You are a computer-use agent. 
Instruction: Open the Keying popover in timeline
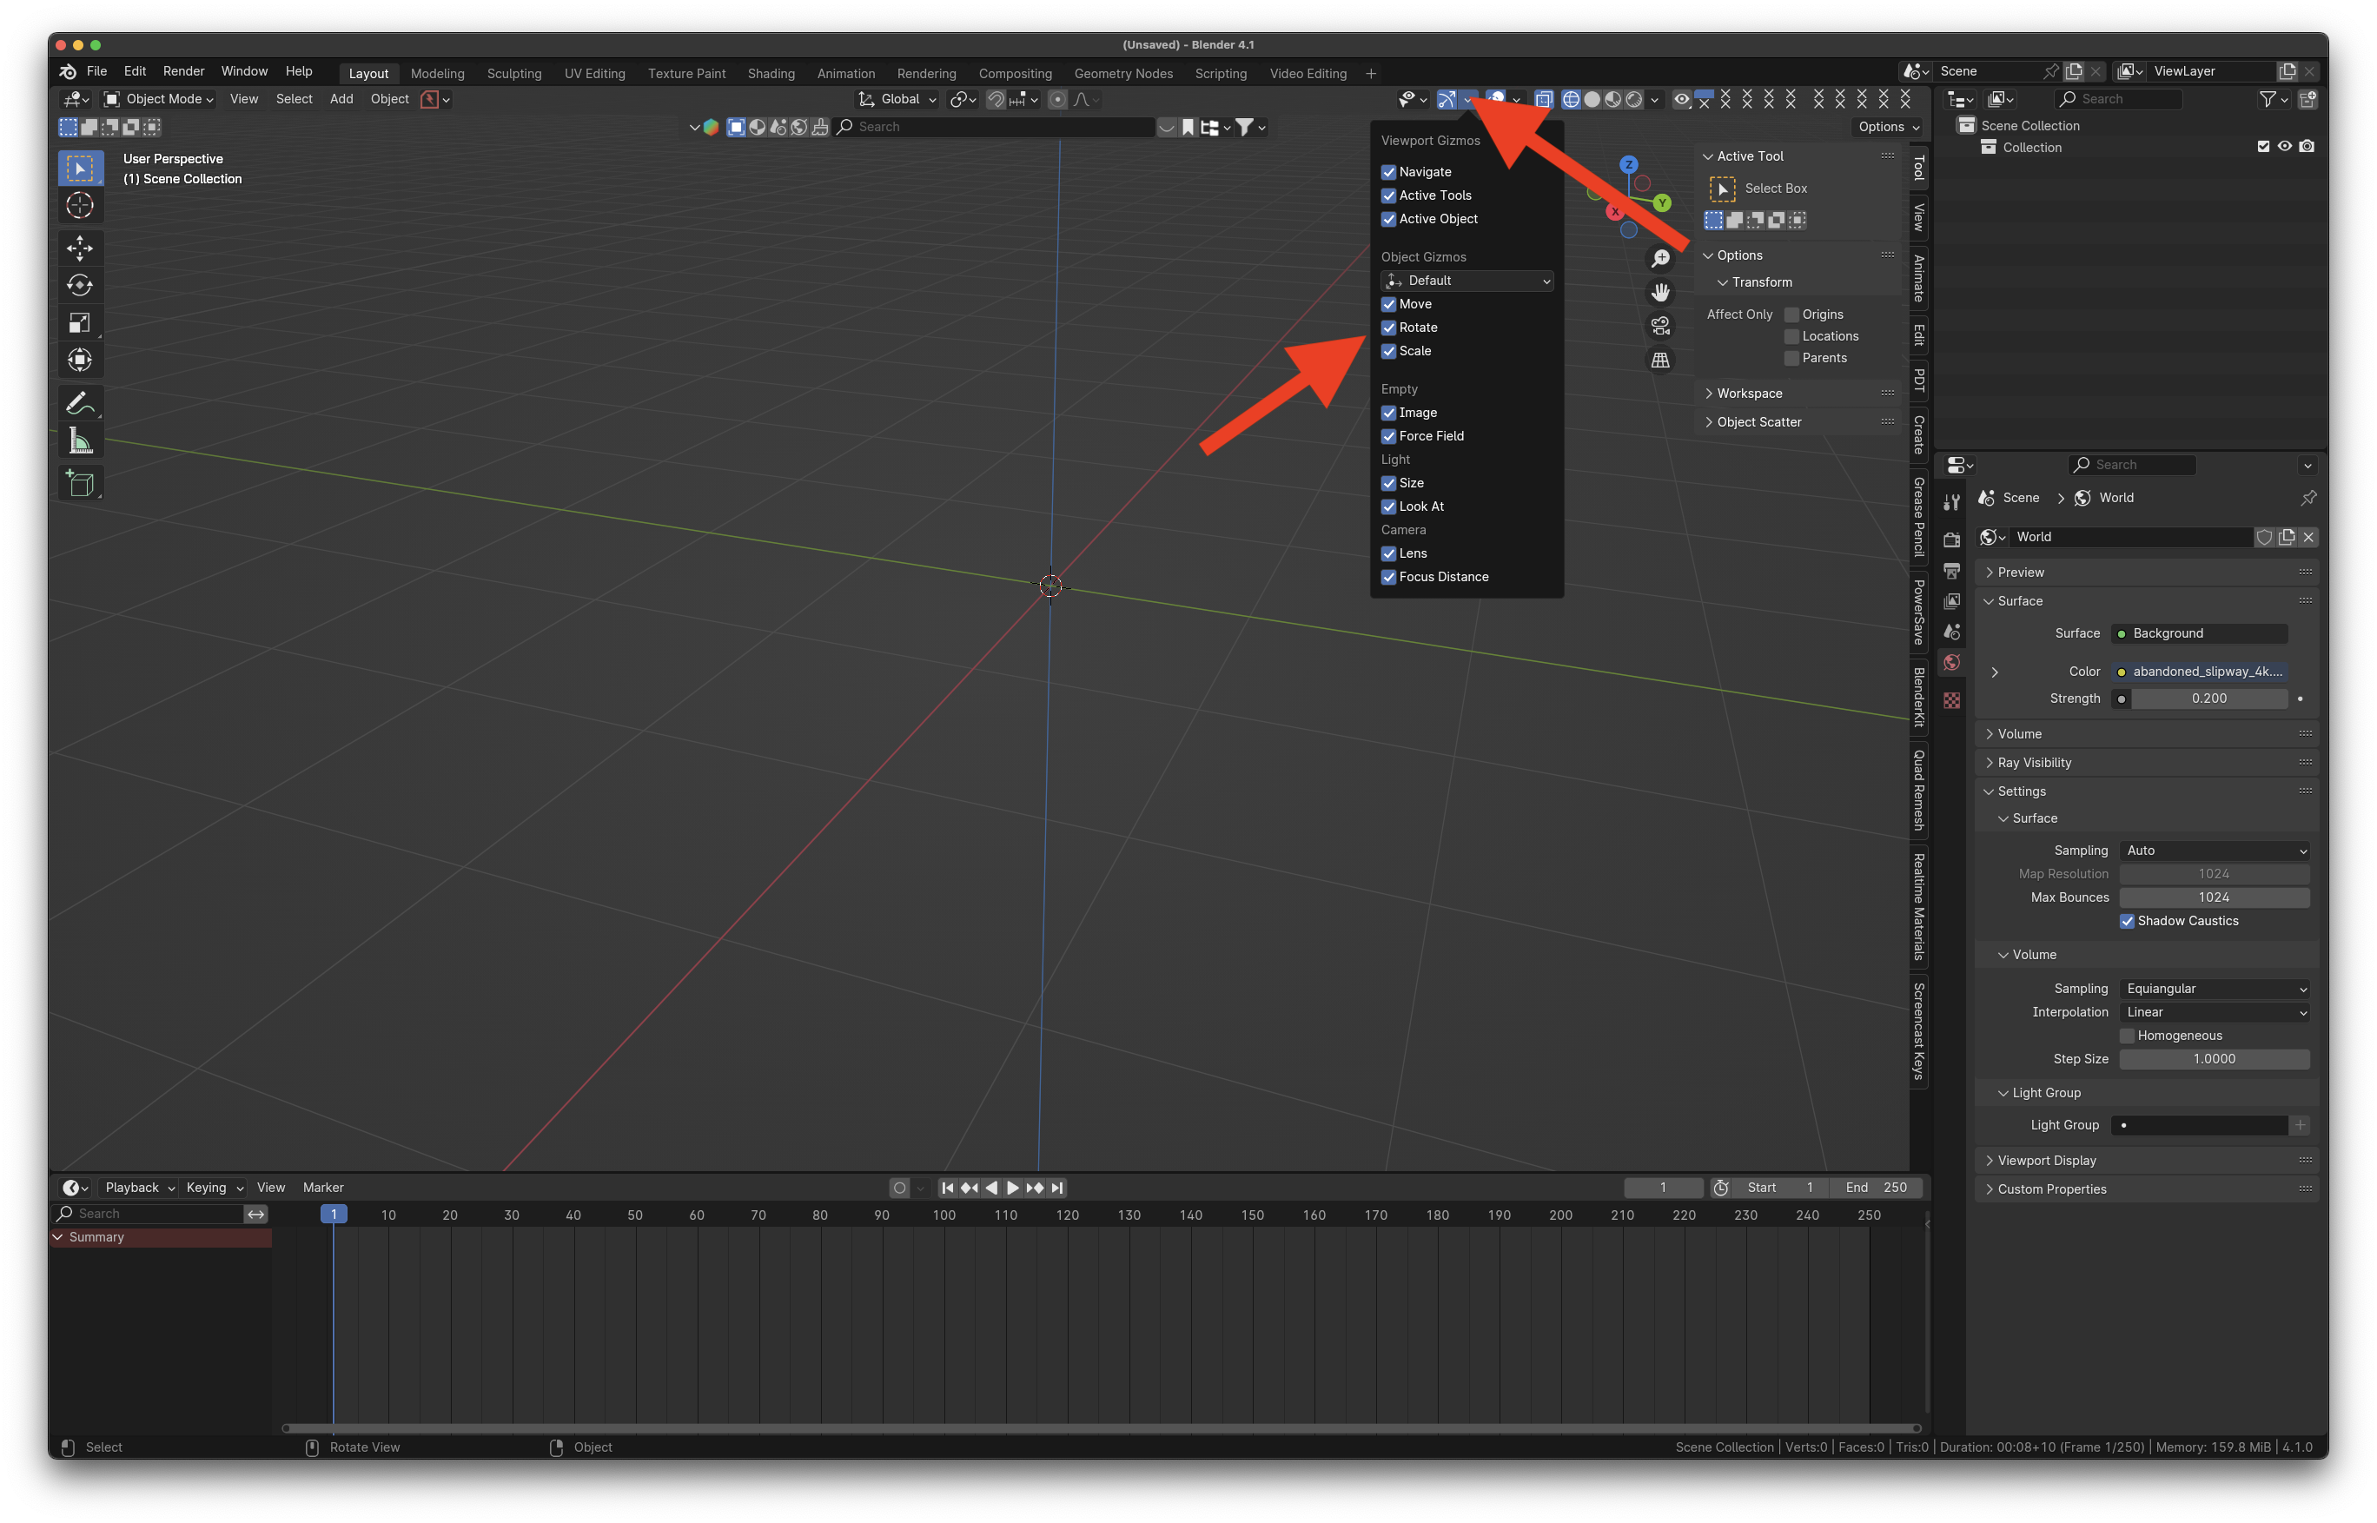[x=214, y=1188]
